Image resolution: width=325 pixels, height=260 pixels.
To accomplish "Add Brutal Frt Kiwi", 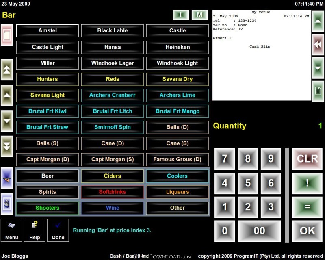I will tap(48, 111).
